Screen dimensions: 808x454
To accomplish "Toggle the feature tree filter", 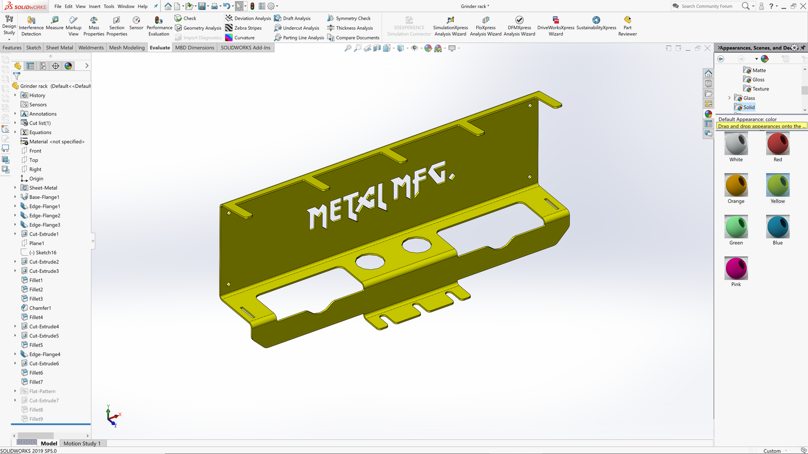I will coord(17,76).
